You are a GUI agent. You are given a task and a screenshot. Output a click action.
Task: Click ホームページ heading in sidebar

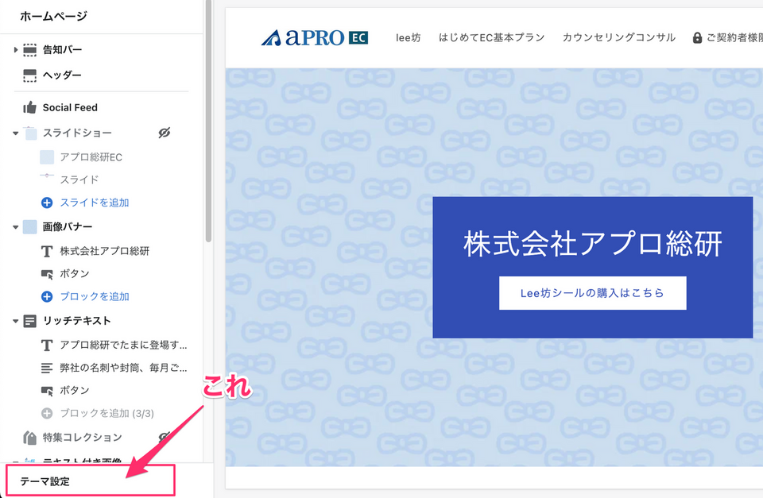[53, 16]
